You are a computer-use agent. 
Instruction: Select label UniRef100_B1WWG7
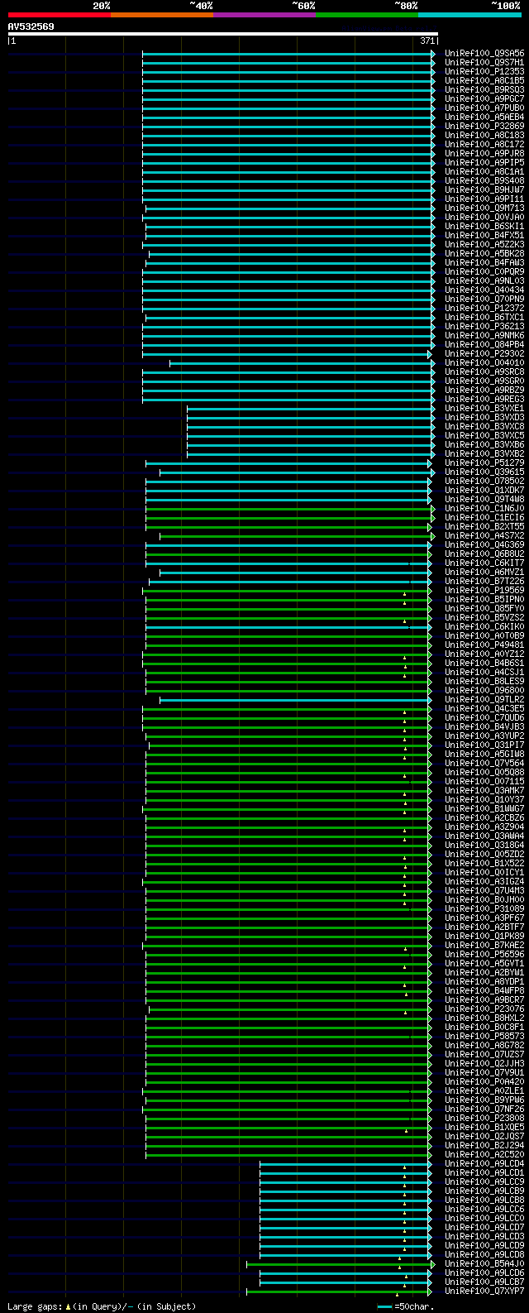click(x=484, y=808)
